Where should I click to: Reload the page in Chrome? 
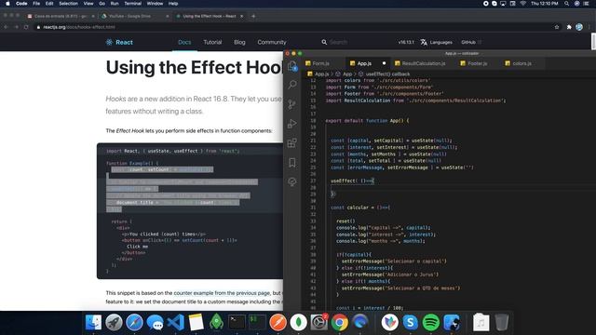coord(26,27)
